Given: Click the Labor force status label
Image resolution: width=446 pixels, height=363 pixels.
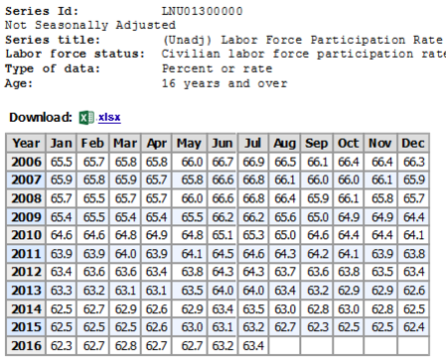Looking at the screenshot, I should pyautogui.click(x=74, y=54).
